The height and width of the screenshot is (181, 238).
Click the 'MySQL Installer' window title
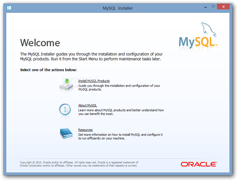[x=118, y=8]
